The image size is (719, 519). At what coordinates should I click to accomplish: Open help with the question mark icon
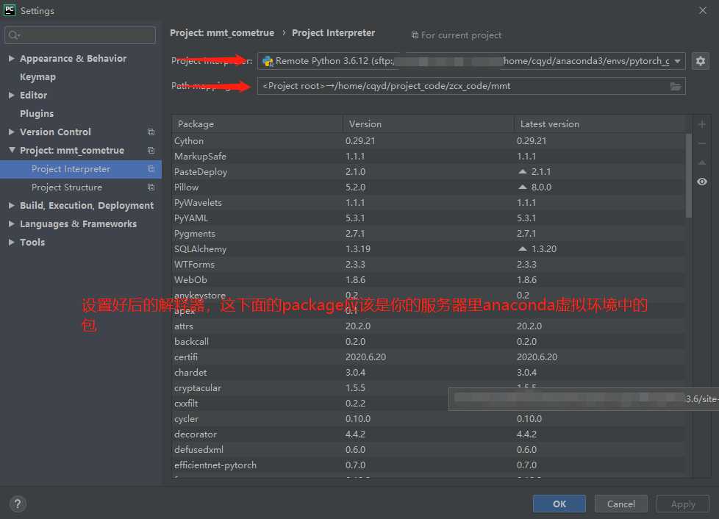click(16, 504)
